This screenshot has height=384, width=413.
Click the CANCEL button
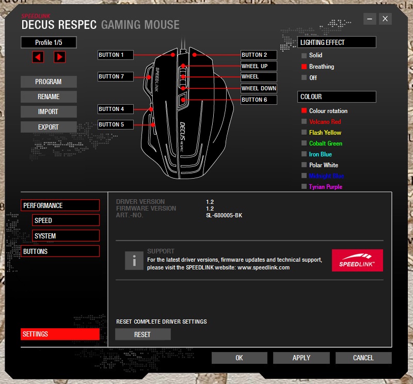point(363,358)
